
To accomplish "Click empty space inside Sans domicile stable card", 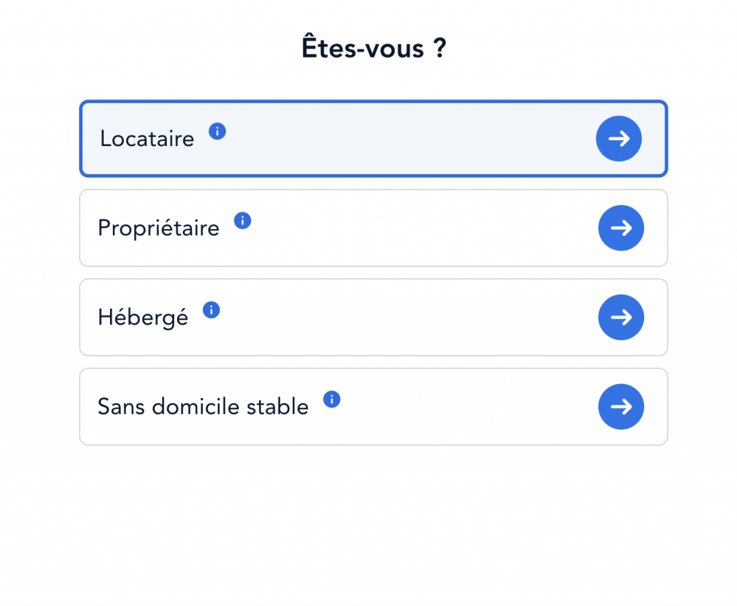I will (x=461, y=407).
